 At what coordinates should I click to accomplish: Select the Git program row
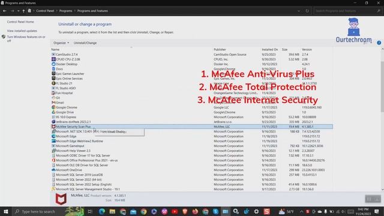pyautogui.click(x=192, y=98)
